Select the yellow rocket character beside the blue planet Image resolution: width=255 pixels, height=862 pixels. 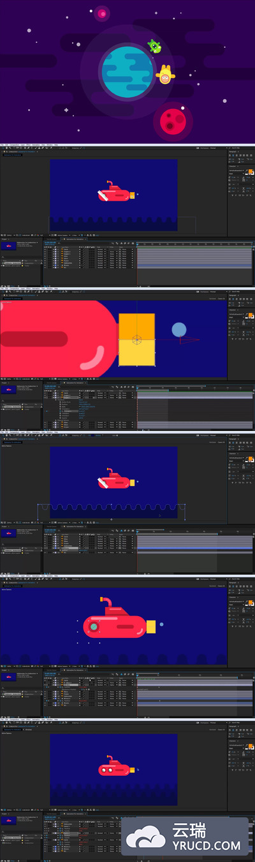pos(165,75)
